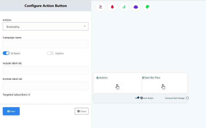Click the Include label ids field
The width and height of the screenshot is (206, 128).
pyautogui.click(x=46, y=70)
